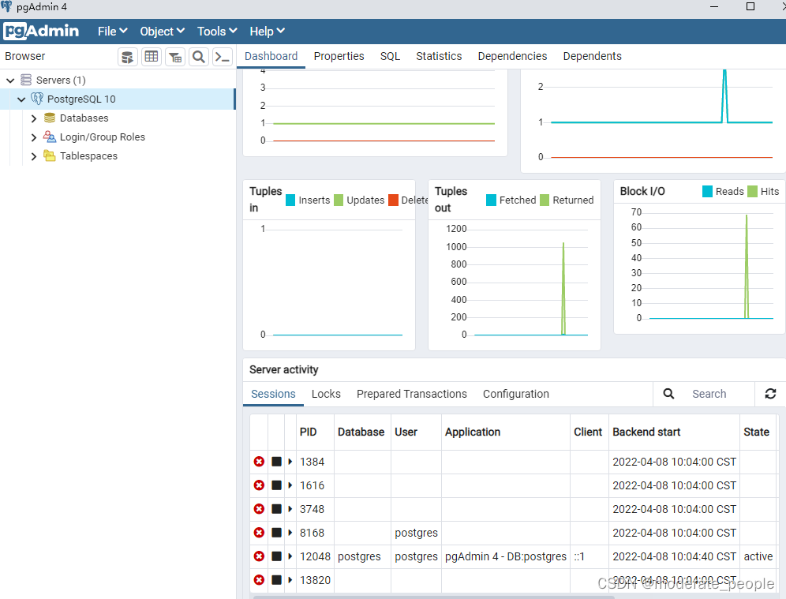Switch to the Statistics tab
The image size is (786, 599).
click(x=439, y=56)
